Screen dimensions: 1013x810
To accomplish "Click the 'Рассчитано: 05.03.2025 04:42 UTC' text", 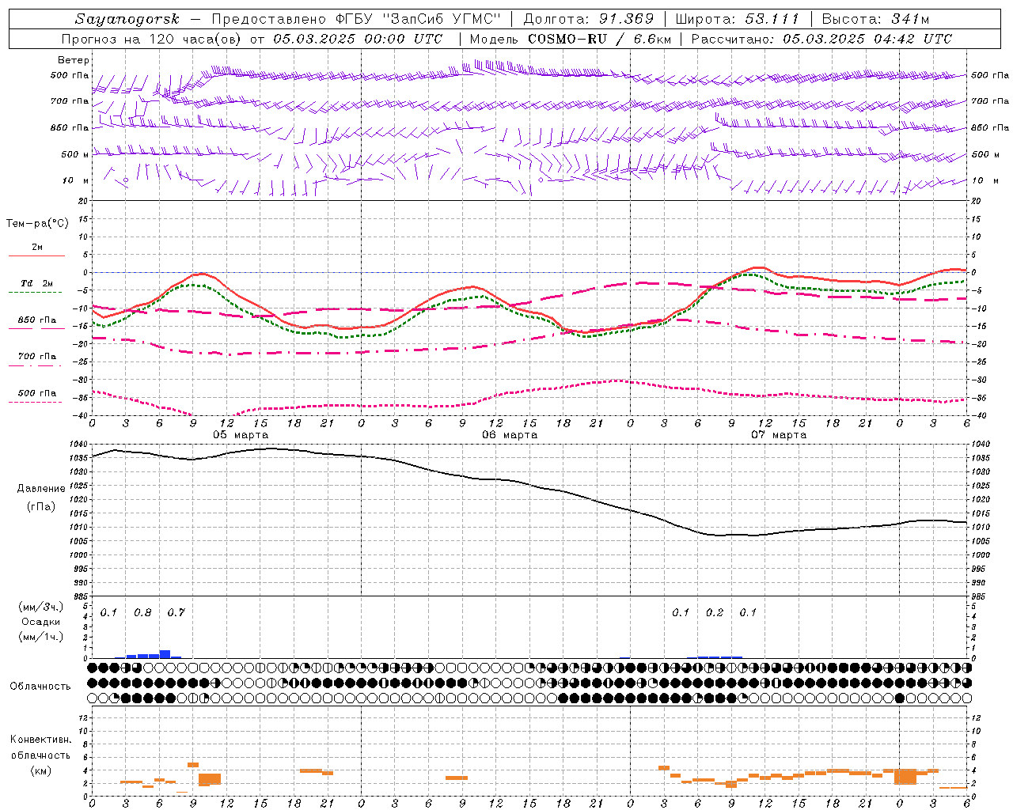I will click(821, 39).
